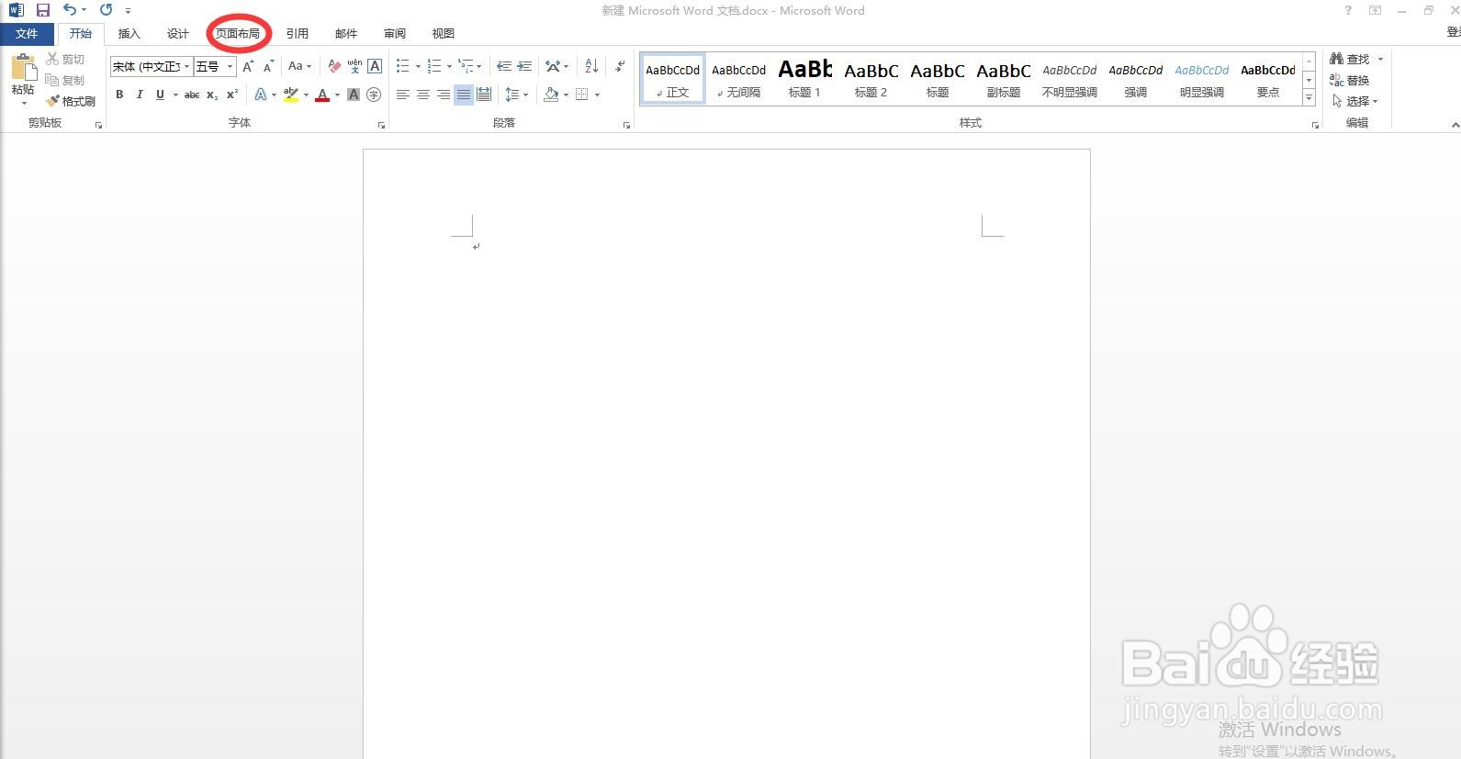
Task: Click the Bullets list icon
Action: tap(402, 66)
